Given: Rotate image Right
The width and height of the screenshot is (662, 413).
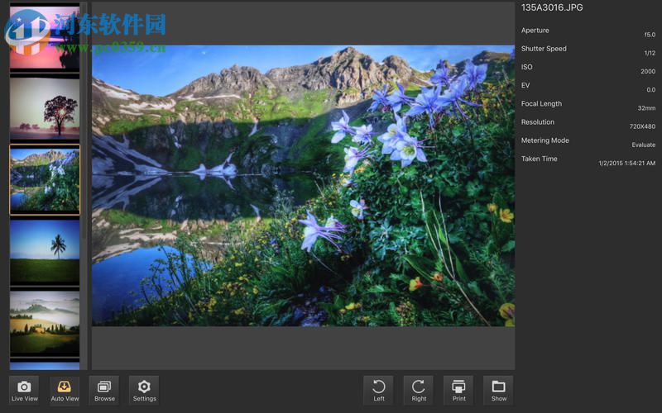Looking at the screenshot, I should tap(419, 390).
